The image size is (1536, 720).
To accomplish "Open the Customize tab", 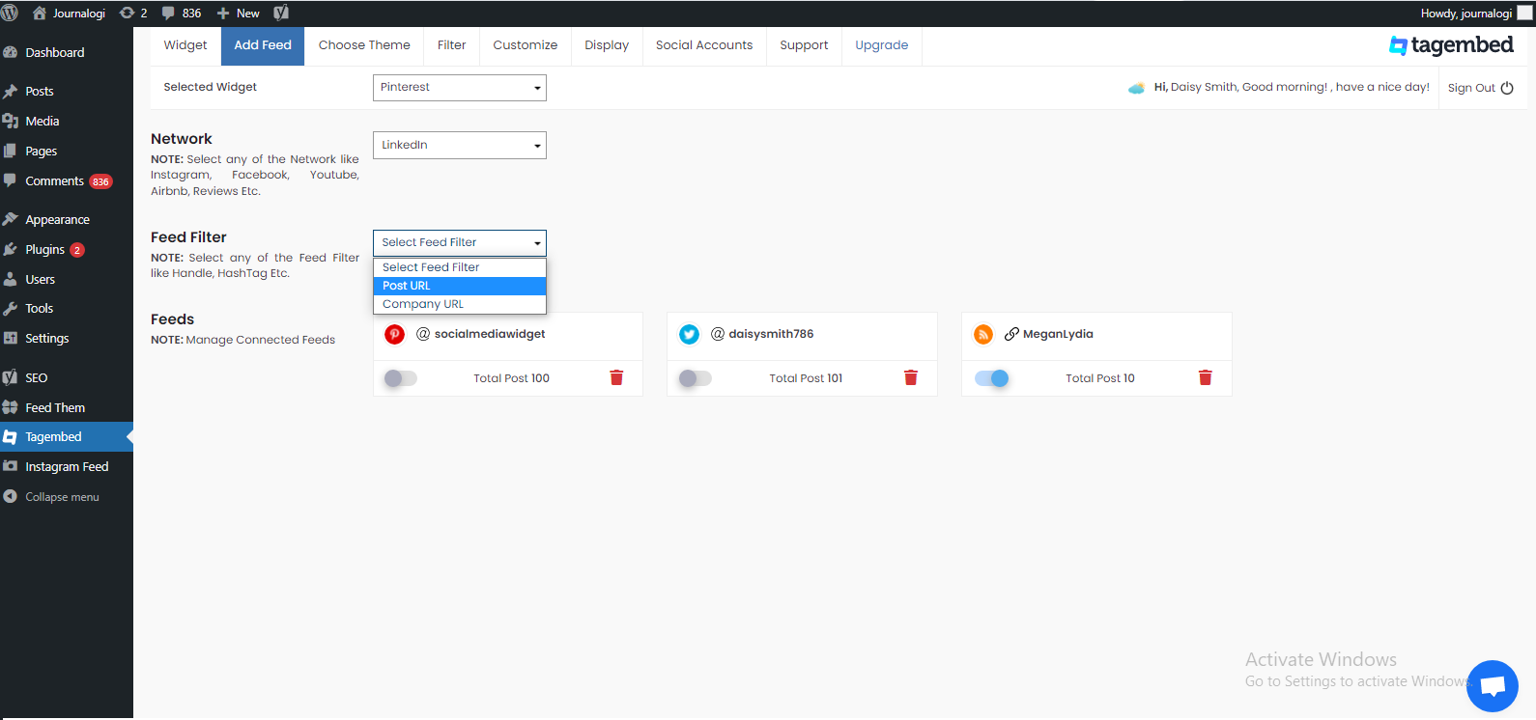I will tap(526, 45).
